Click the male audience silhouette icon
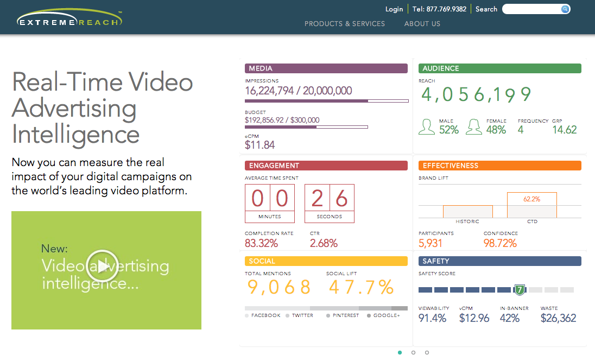The image size is (595, 355). (x=427, y=127)
